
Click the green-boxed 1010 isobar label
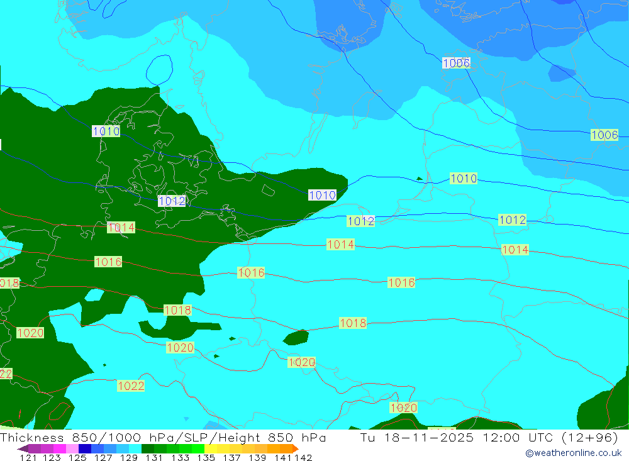(x=464, y=178)
